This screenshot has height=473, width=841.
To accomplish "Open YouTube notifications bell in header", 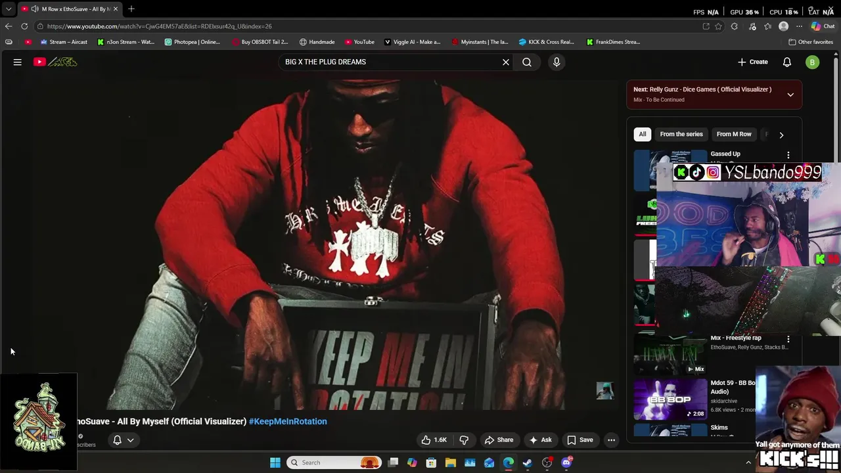I will click(x=787, y=62).
